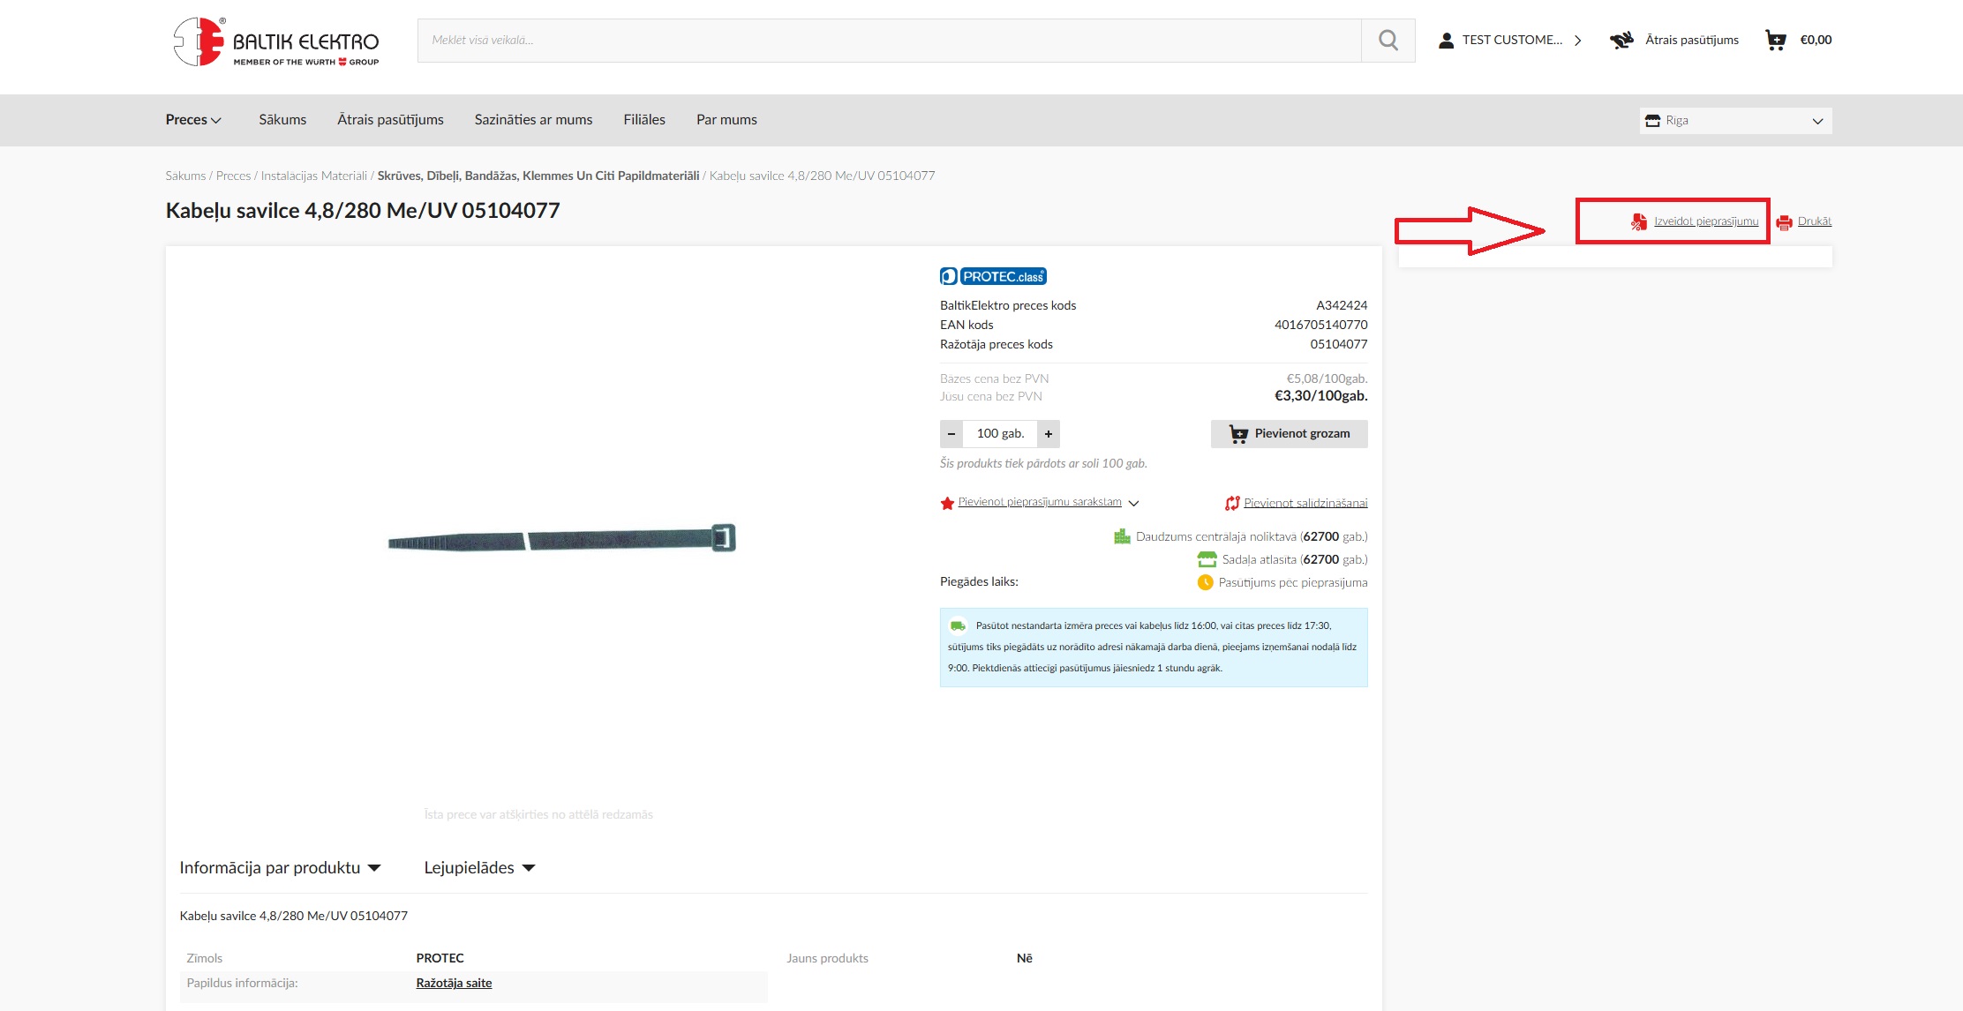The width and height of the screenshot is (1963, 1011).
Task: Click the search magnifier icon
Action: [1388, 41]
